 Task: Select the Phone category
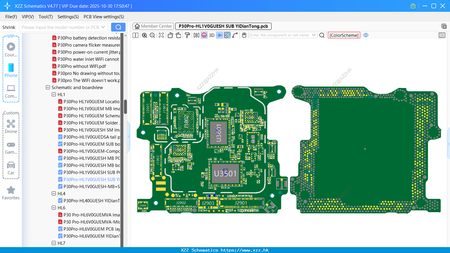click(11, 70)
